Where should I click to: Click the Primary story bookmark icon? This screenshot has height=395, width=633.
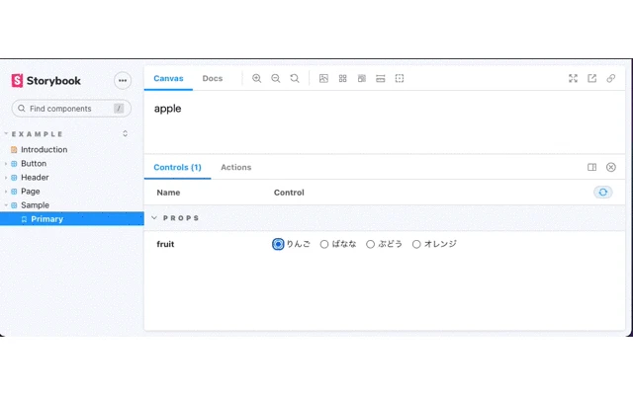[x=24, y=219]
